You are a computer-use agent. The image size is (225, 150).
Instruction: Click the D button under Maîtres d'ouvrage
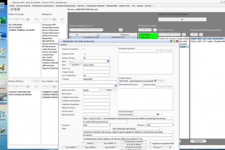(x=28, y=20)
